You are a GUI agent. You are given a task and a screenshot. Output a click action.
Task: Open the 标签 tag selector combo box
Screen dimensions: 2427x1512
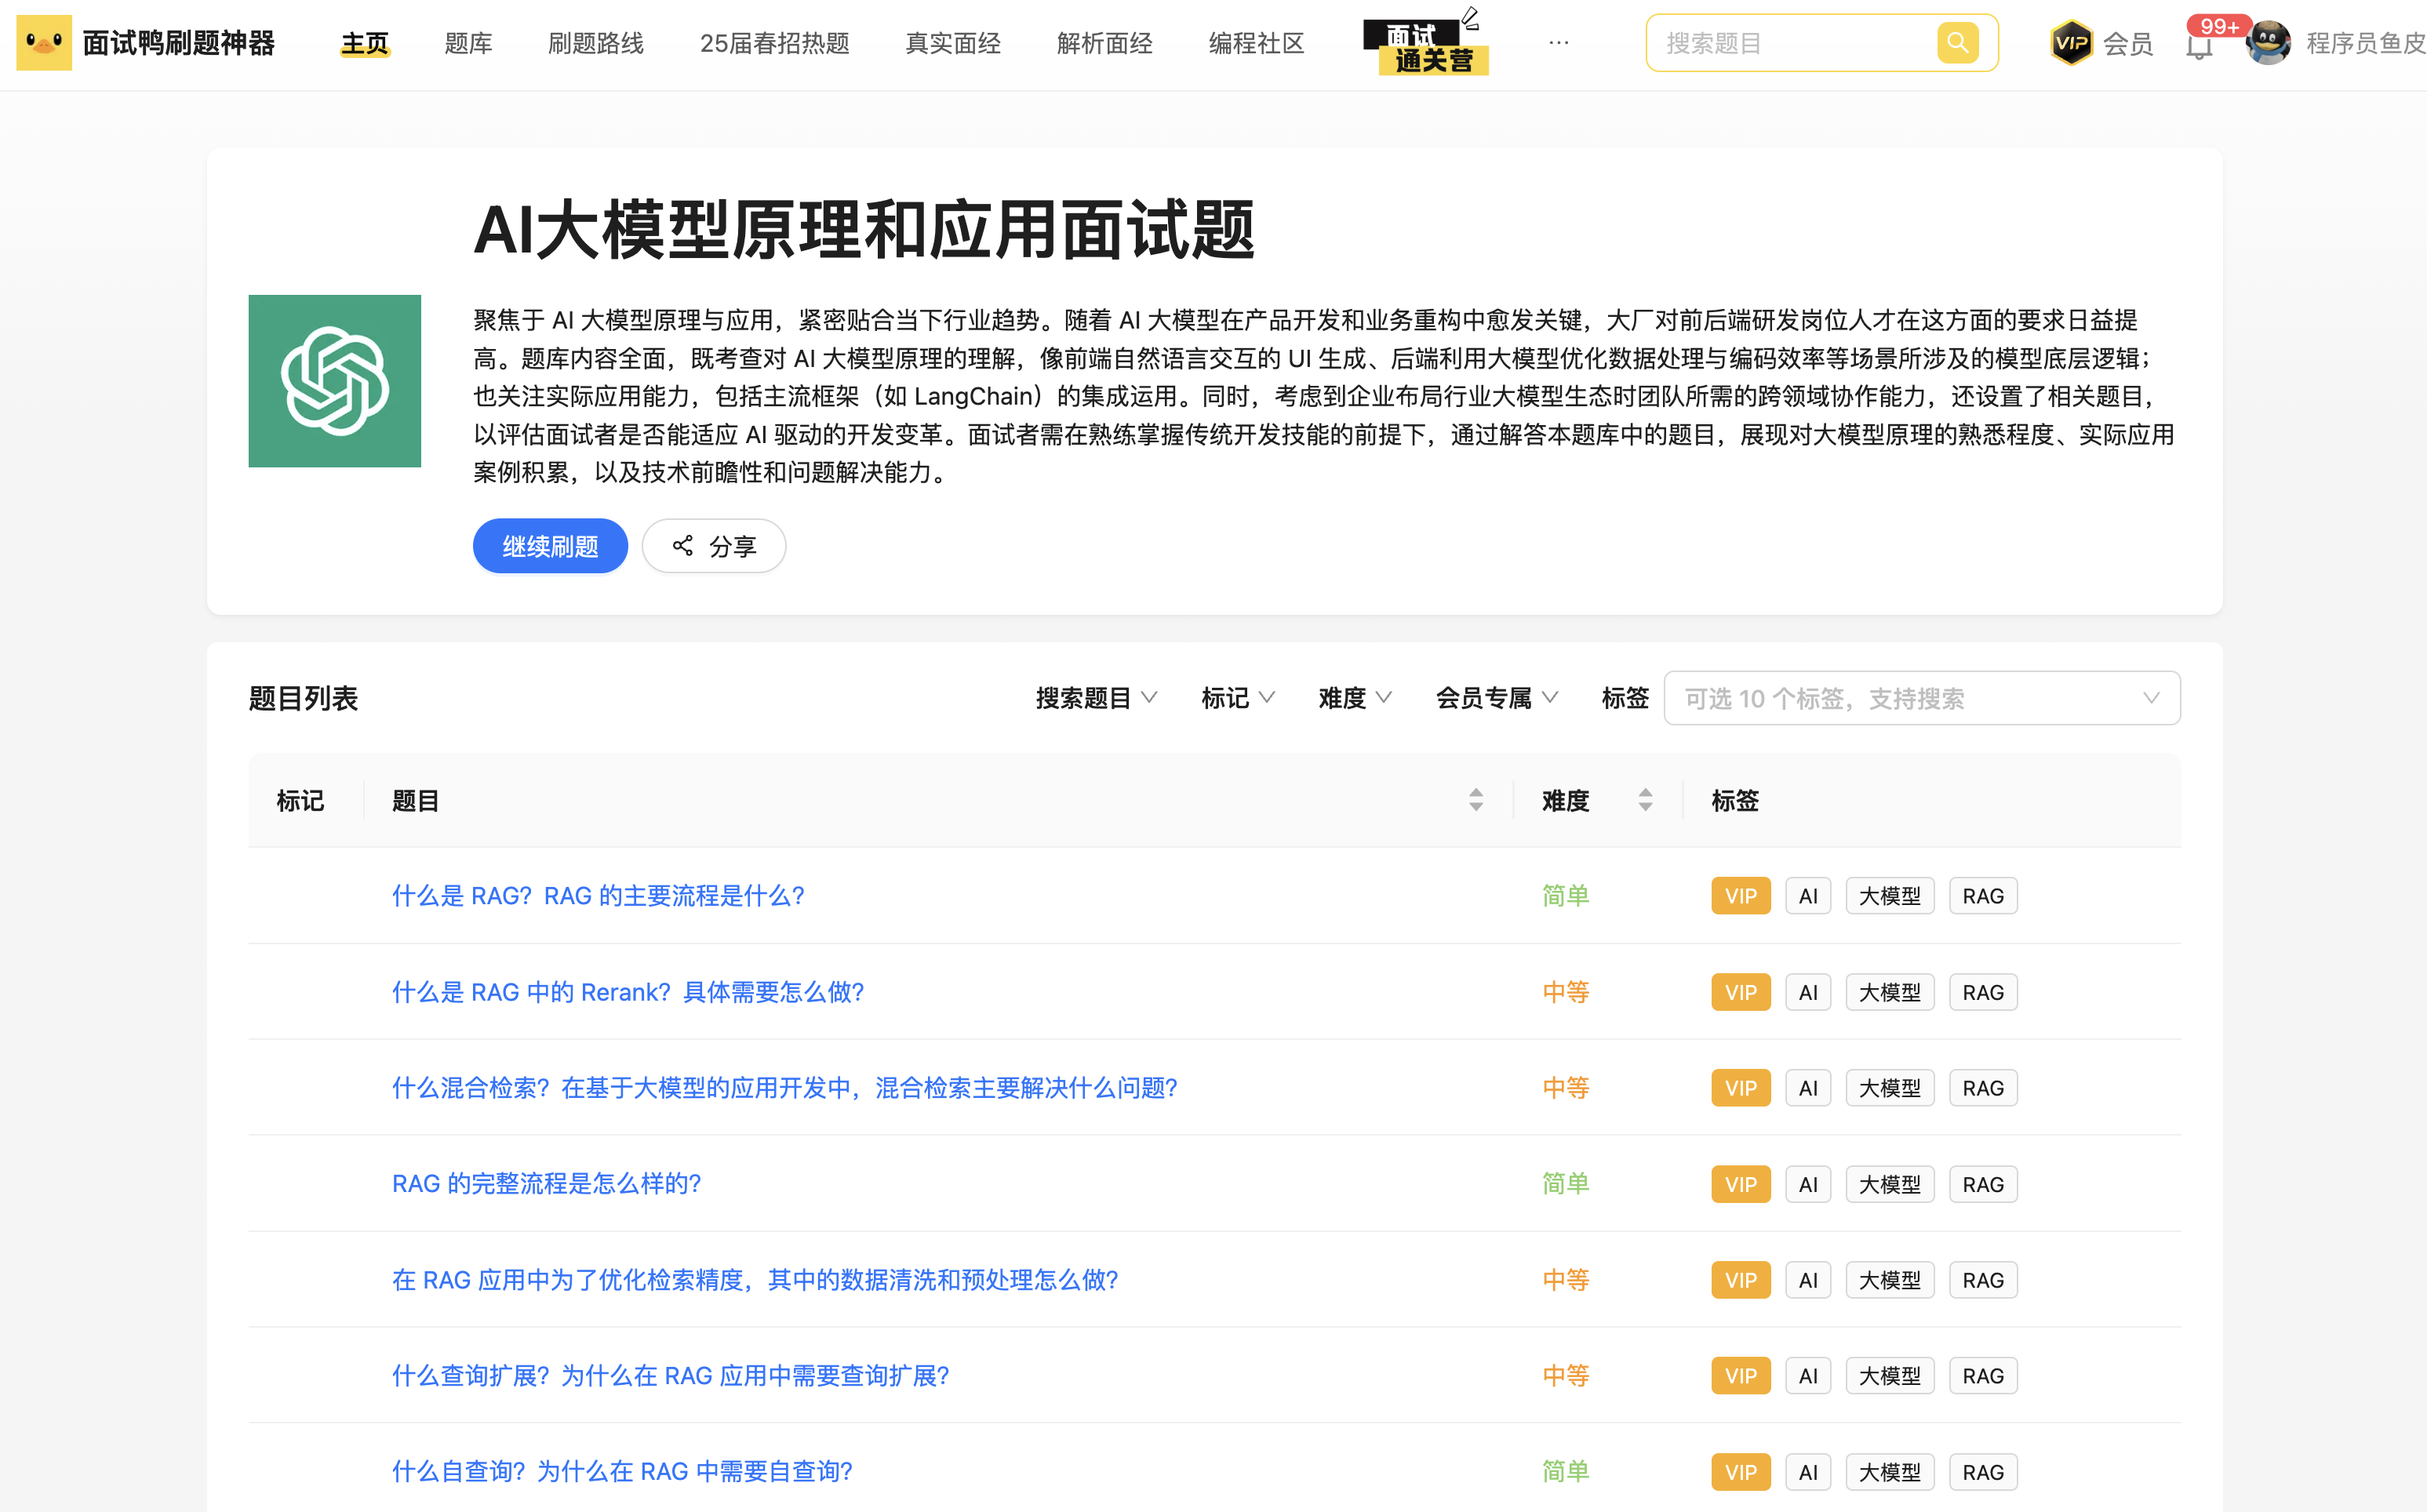click(1920, 698)
